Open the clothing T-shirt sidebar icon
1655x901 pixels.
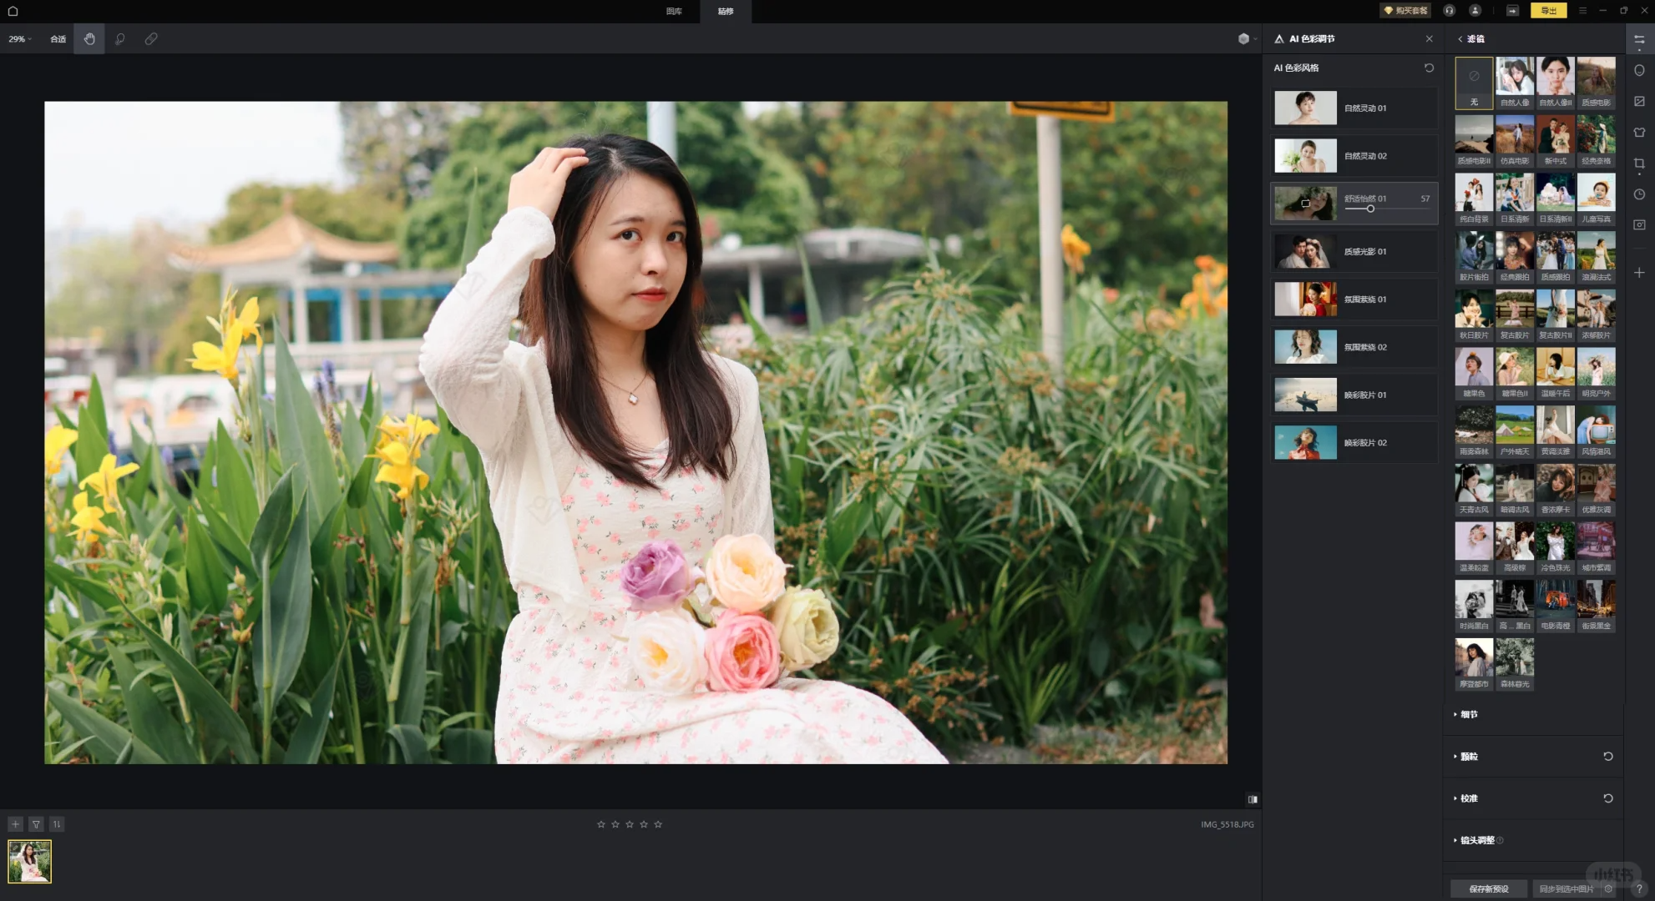click(x=1639, y=132)
